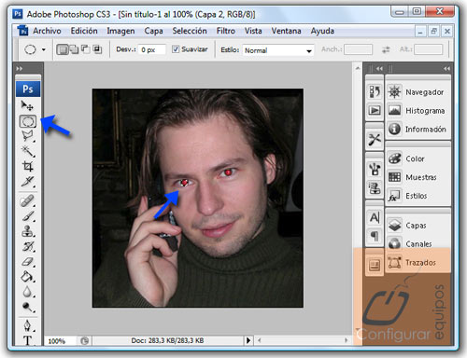Select the Pen tool
Viewport: 467px width, 358px height.
coord(28,325)
